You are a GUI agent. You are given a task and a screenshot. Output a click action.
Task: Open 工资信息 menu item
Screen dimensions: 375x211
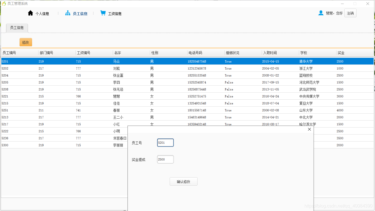click(115, 14)
